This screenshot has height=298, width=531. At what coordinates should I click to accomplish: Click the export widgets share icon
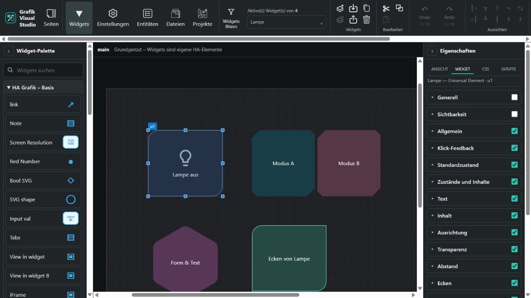tap(353, 19)
